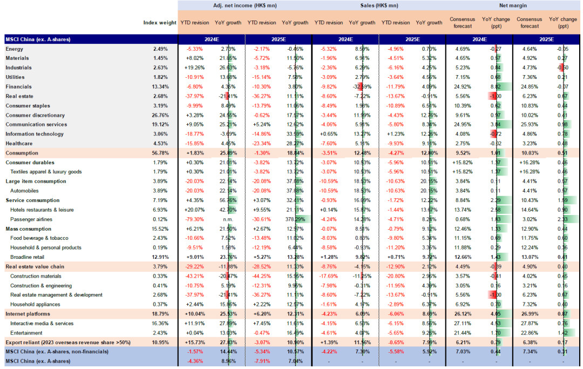Click Entertainment 2025E margin "22.86%"

530,333
